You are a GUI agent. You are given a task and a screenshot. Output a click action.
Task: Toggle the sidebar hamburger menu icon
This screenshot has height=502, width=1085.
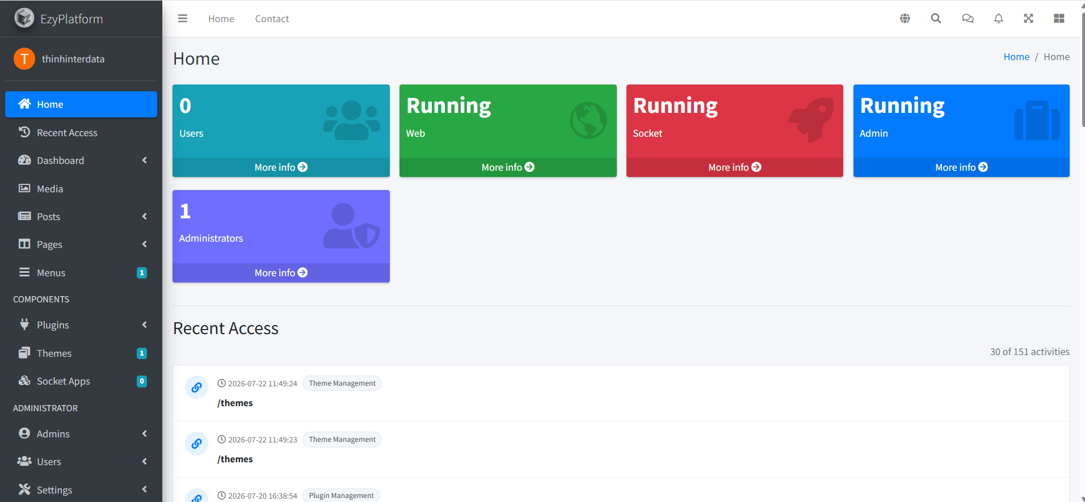click(183, 19)
